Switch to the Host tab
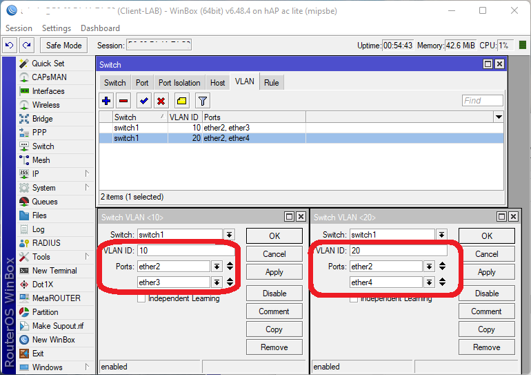The height and width of the screenshot is (375, 531). coord(217,83)
